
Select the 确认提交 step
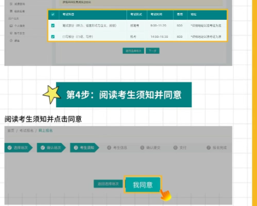[150, 148]
